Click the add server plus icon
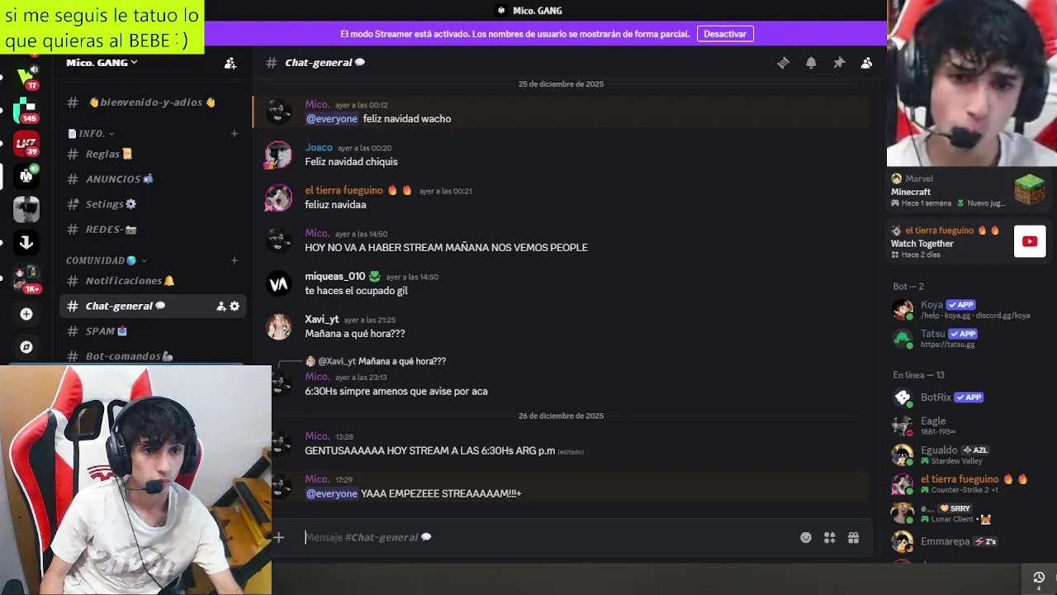This screenshot has height=595, width=1057. [26, 314]
